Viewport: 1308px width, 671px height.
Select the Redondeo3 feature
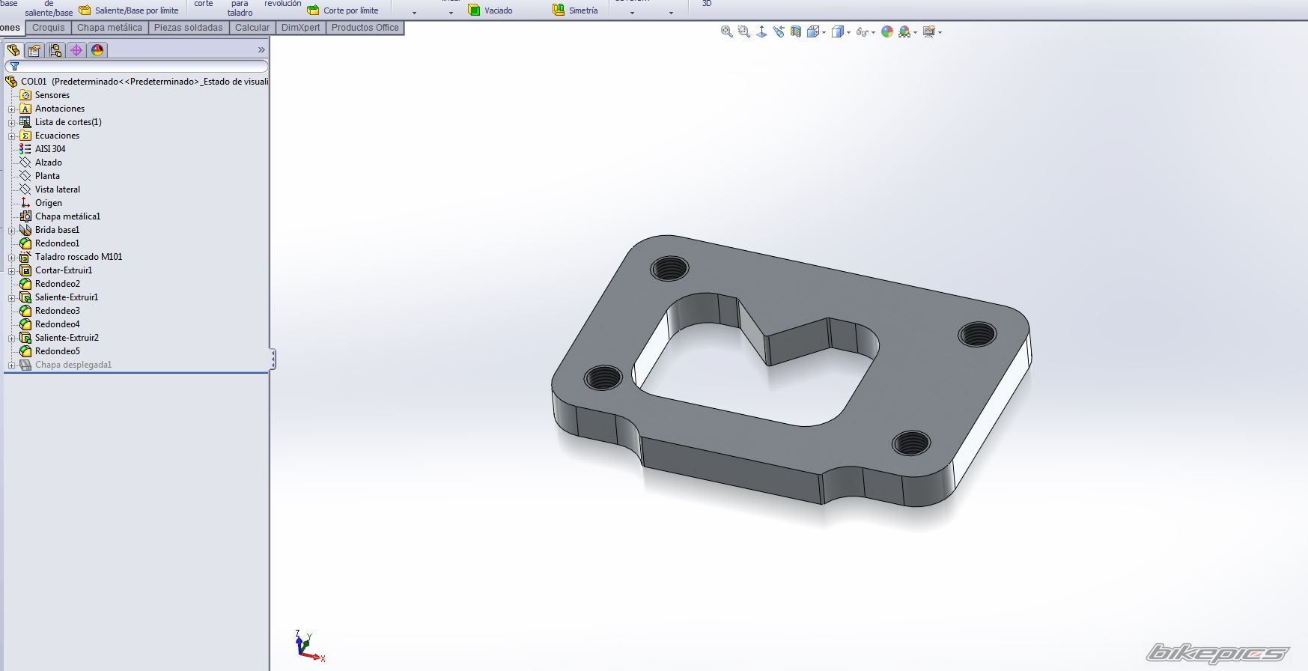point(49,311)
